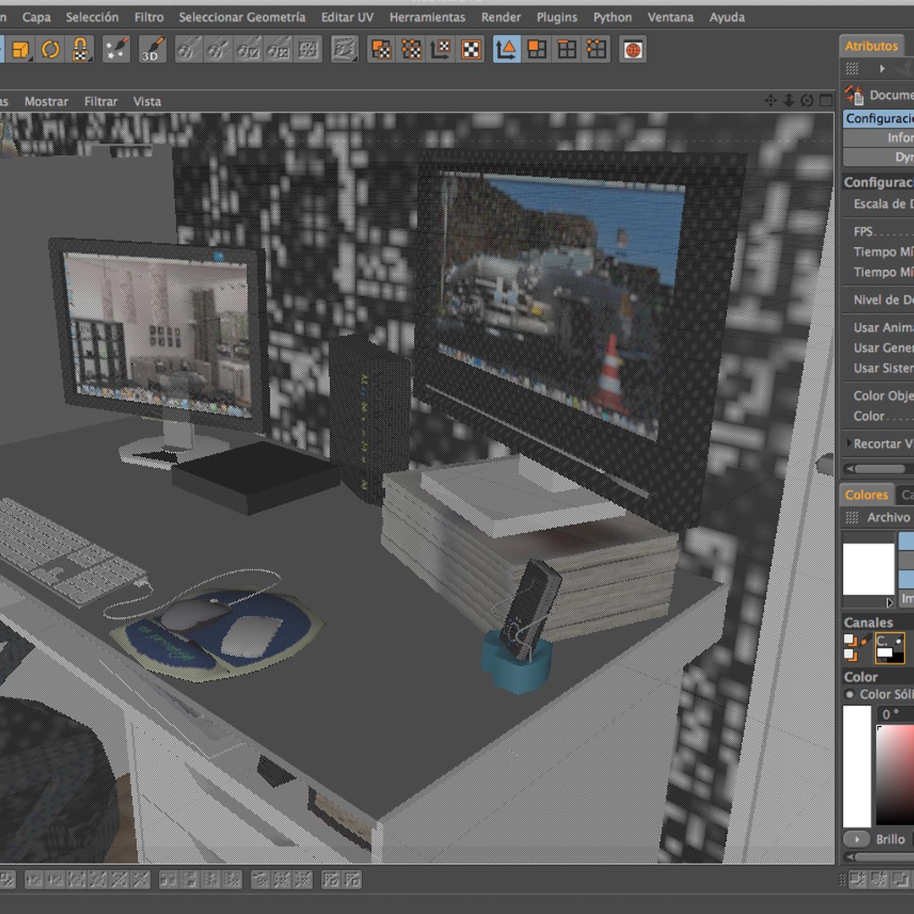The image size is (914, 914).
Task: Open the Selección menu
Action: (92, 18)
